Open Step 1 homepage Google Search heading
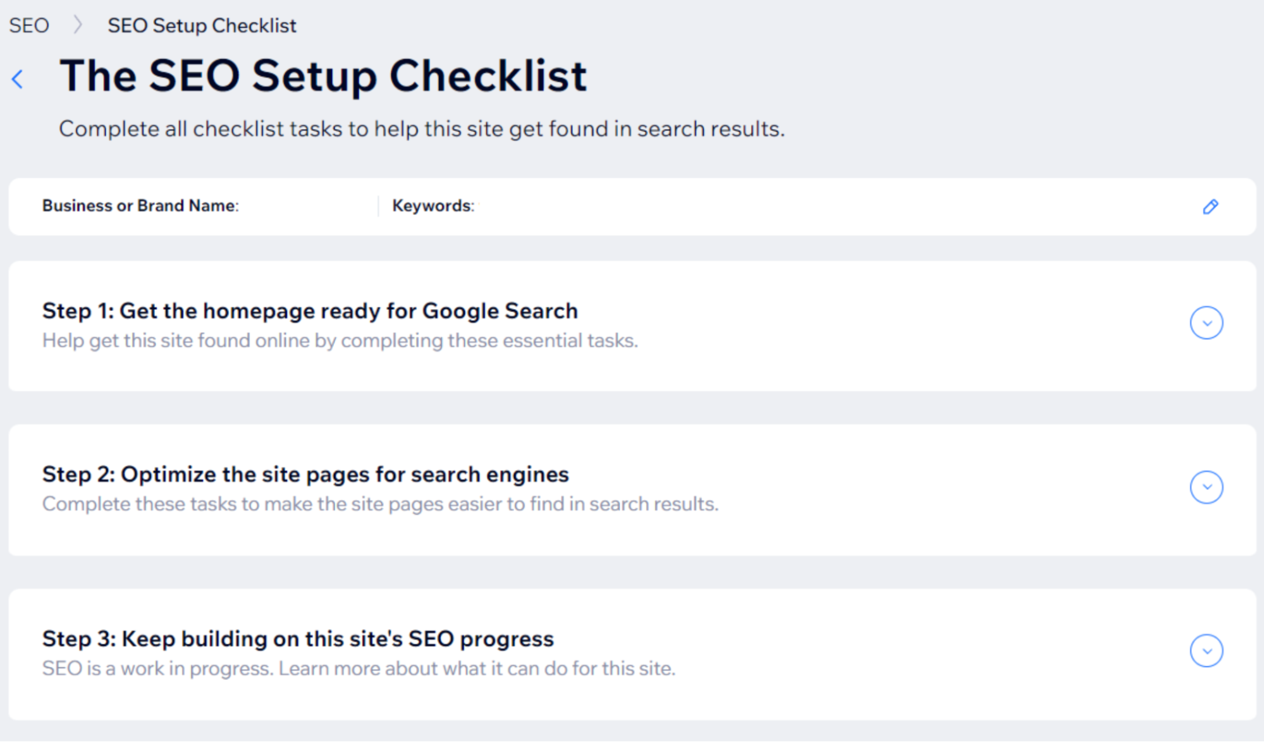Screen dimensions: 1264x742 (x=310, y=311)
